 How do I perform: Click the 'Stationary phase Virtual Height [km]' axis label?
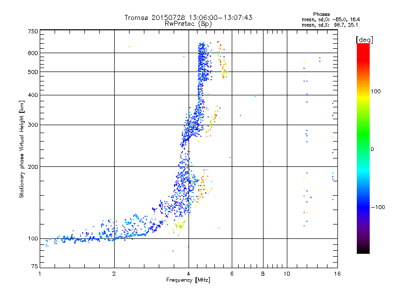click(22, 149)
